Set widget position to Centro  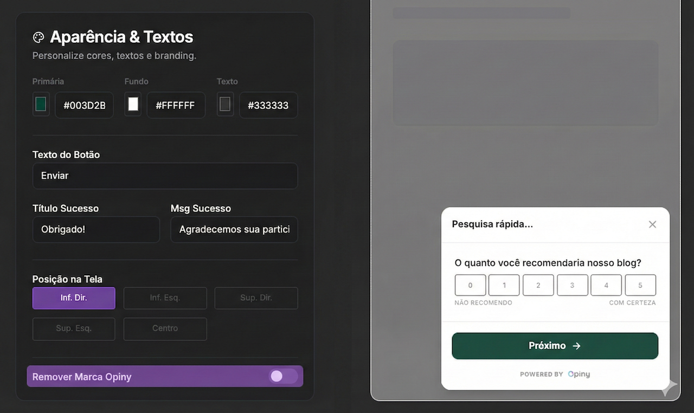click(165, 328)
